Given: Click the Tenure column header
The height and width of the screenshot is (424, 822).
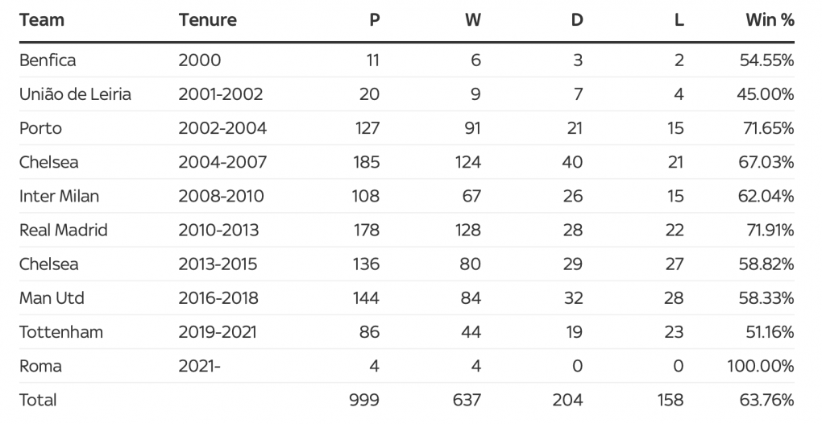Looking at the screenshot, I should [x=208, y=20].
